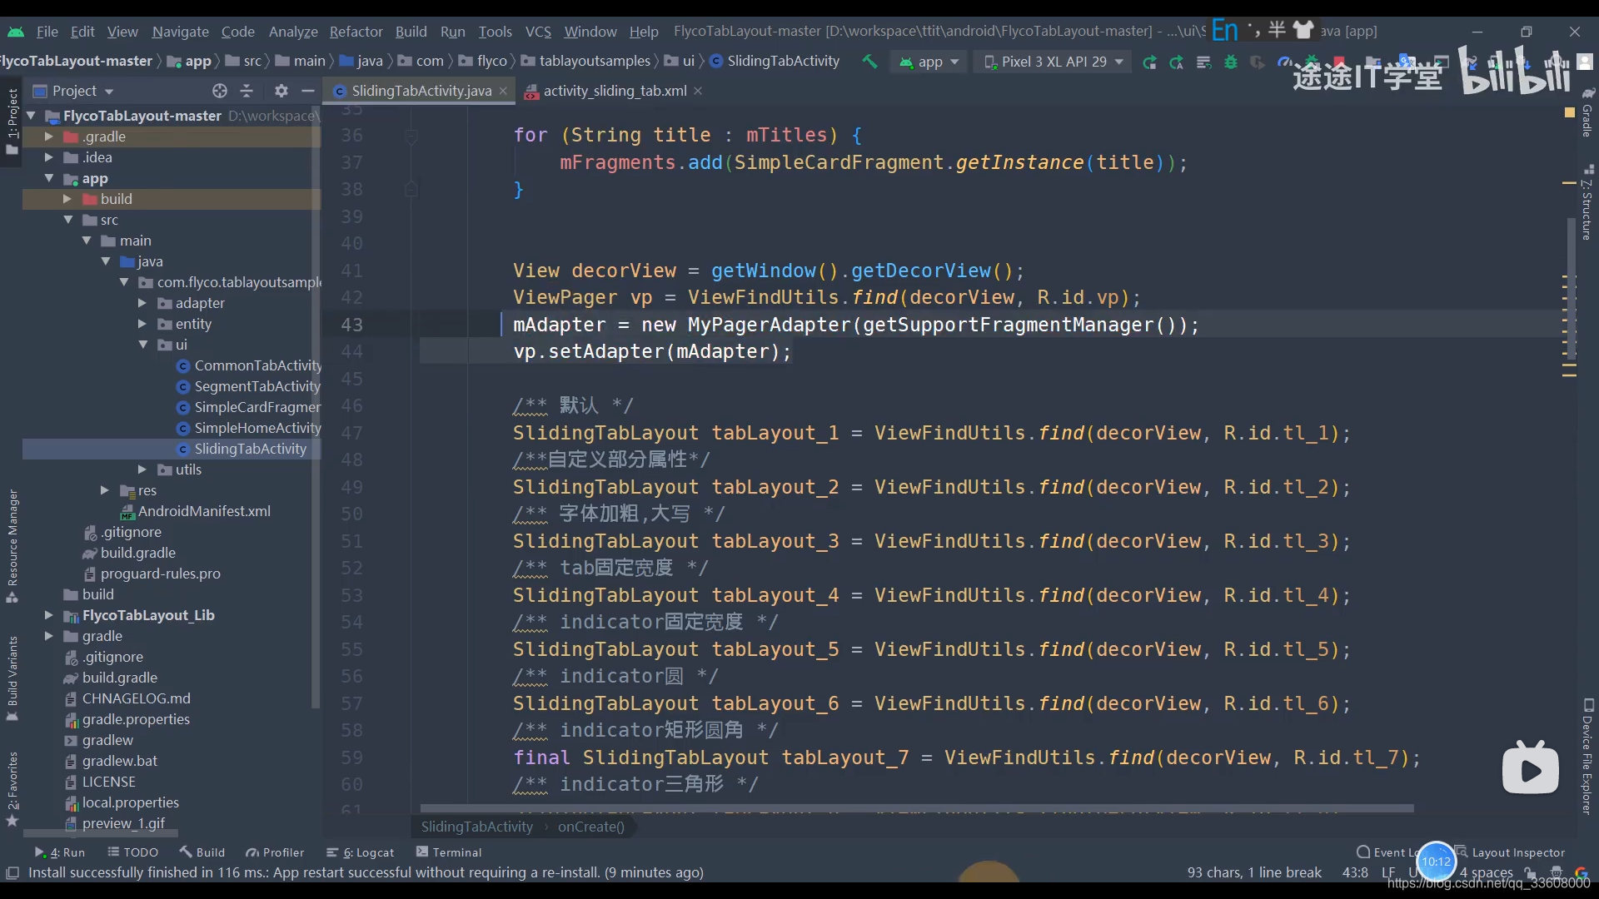The height and width of the screenshot is (899, 1599).
Task: Click the SlidingTabActivity breadcrumb in navigation bar
Action: coord(775,61)
